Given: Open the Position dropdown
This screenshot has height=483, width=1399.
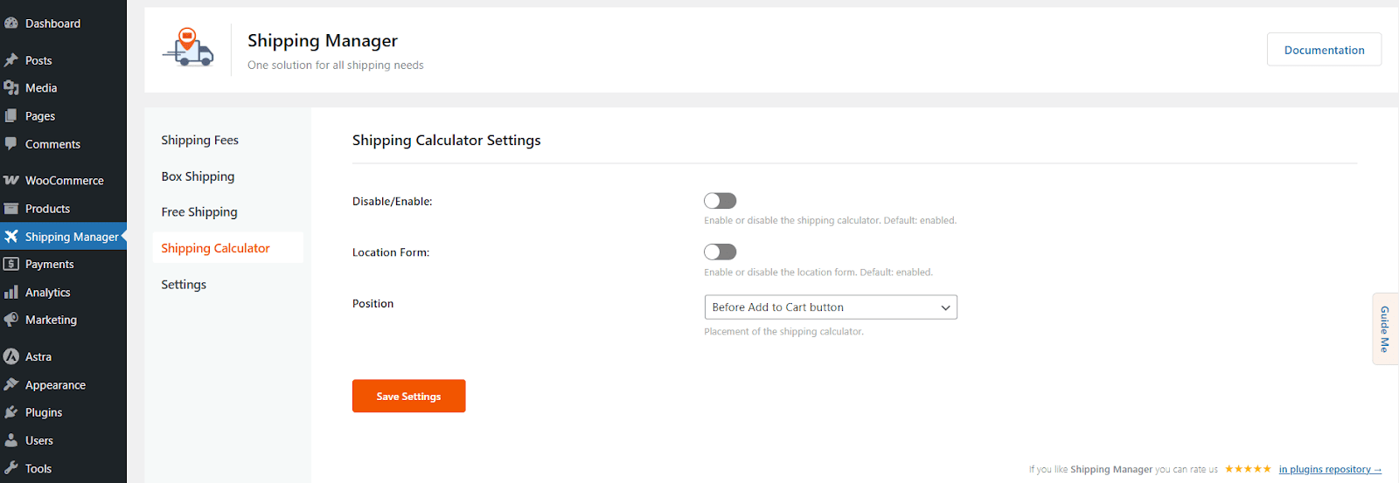Looking at the screenshot, I should click(x=831, y=307).
